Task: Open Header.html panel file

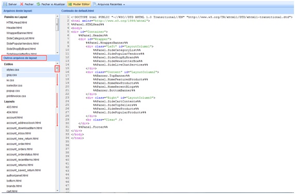Action: coord(14,28)
